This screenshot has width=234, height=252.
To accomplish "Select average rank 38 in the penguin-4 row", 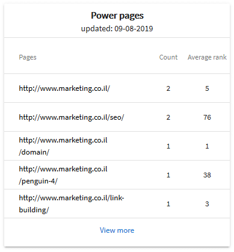I will (207, 175).
